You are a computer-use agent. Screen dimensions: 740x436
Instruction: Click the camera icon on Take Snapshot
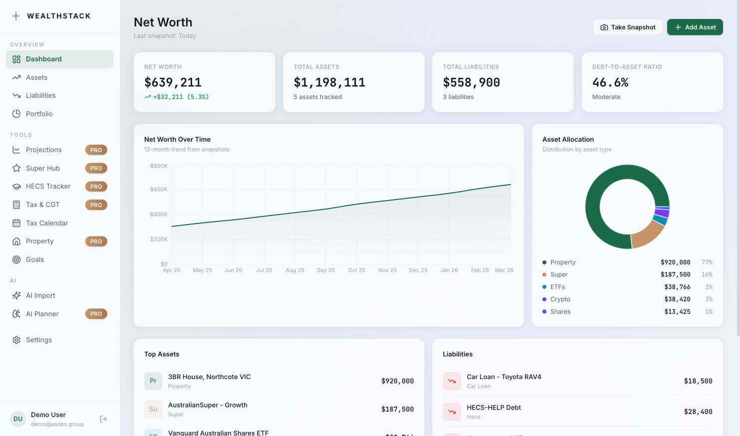pyautogui.click(x=604, y=27)
